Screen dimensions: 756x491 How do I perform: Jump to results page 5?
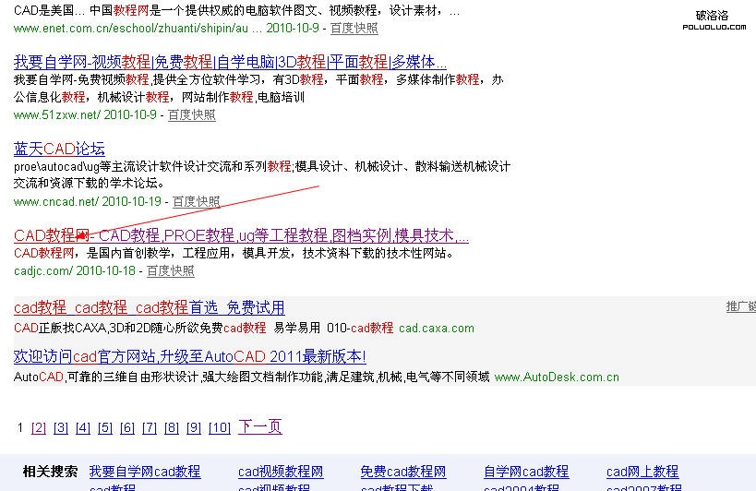point(104,428)
